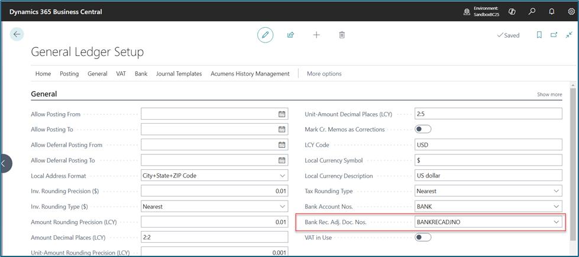
Task: Click the delete trash icon
Action: coord(342,35)
